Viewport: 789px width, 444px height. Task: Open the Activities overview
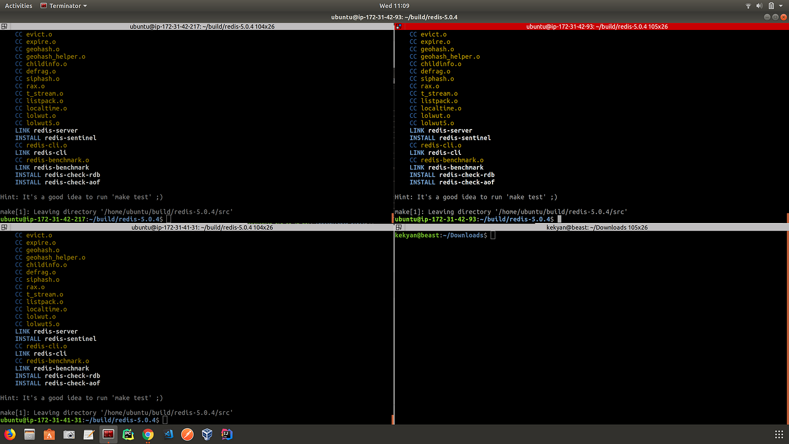(19, 6)
